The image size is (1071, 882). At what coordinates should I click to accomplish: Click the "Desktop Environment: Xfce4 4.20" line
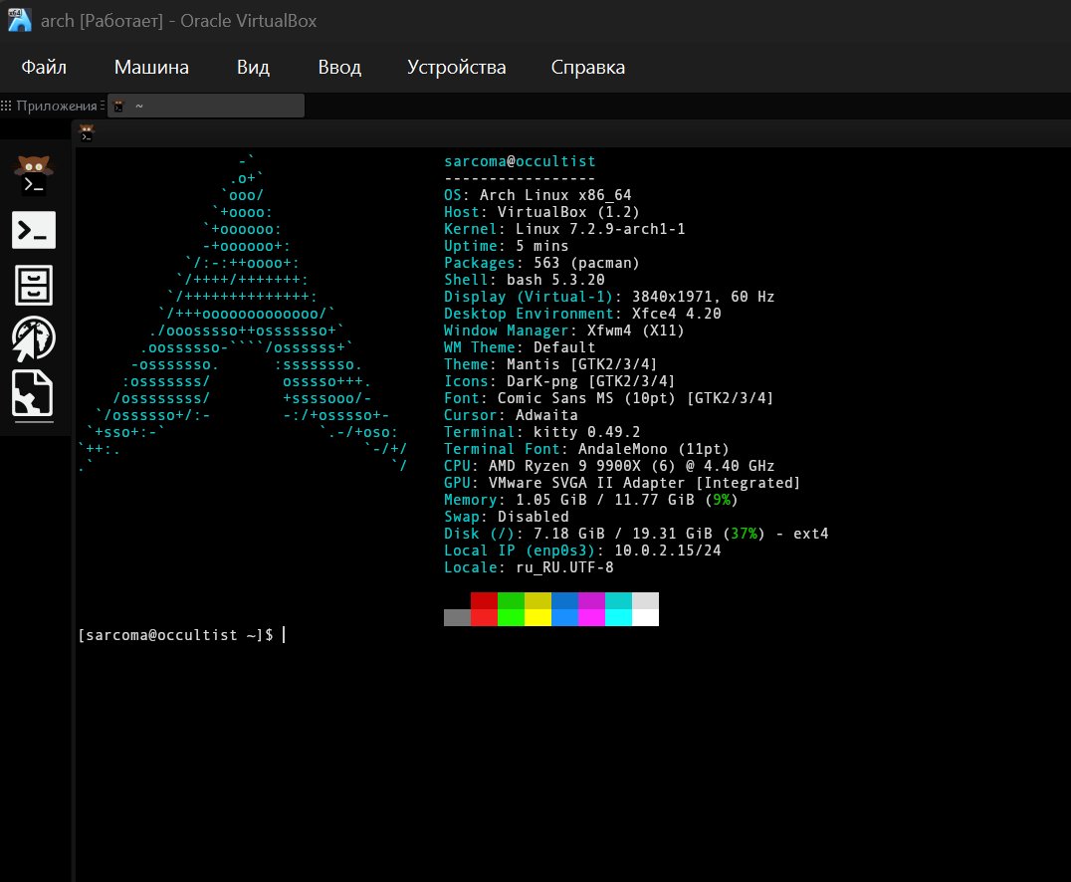(582, 314)
